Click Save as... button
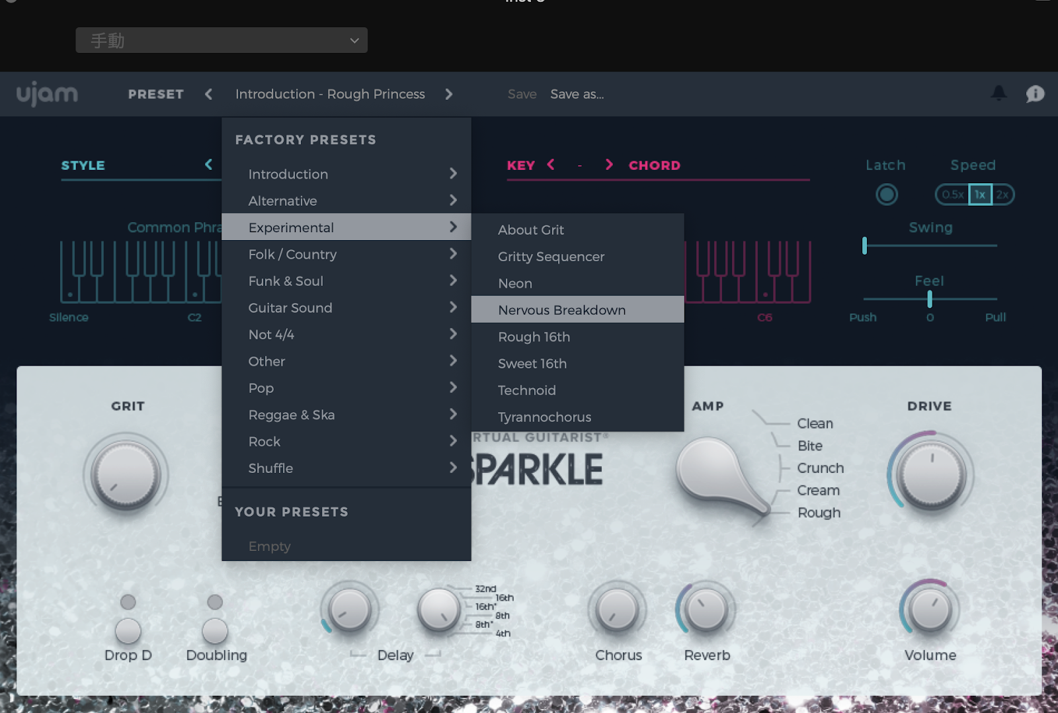 pos(577,94)
